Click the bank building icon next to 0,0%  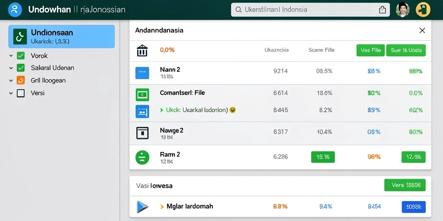pyautogui.click(x=142, y=51)
